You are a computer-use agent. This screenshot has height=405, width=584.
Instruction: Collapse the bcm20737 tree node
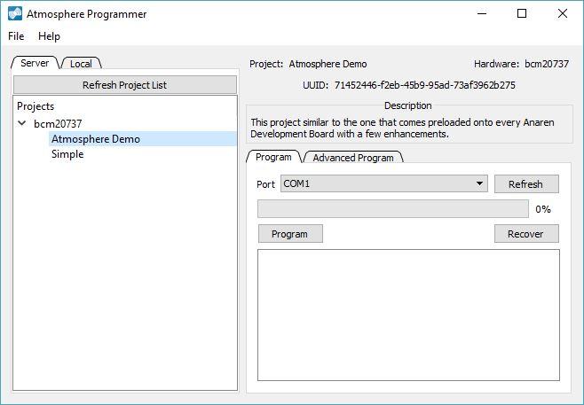22,124
